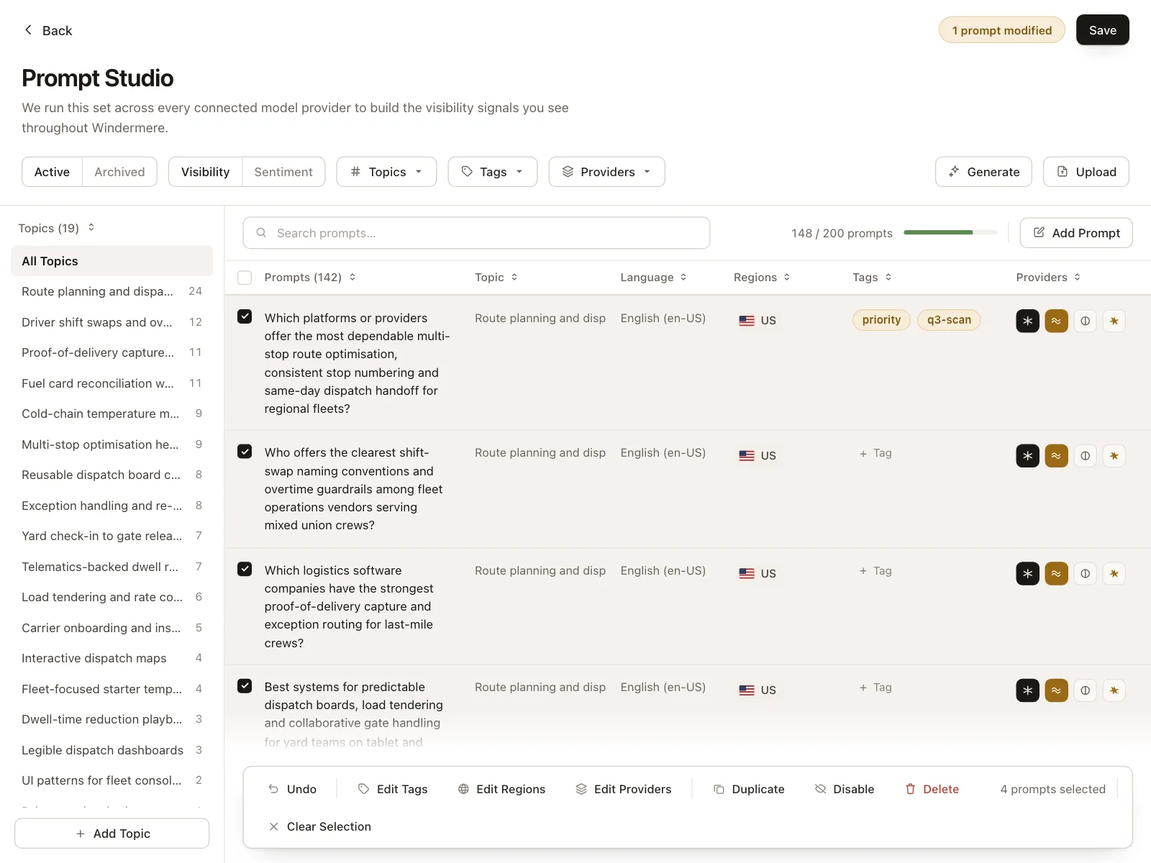Click the search magnifier icon
Viewport: 1151px width, 863px height.
(261, 233)
